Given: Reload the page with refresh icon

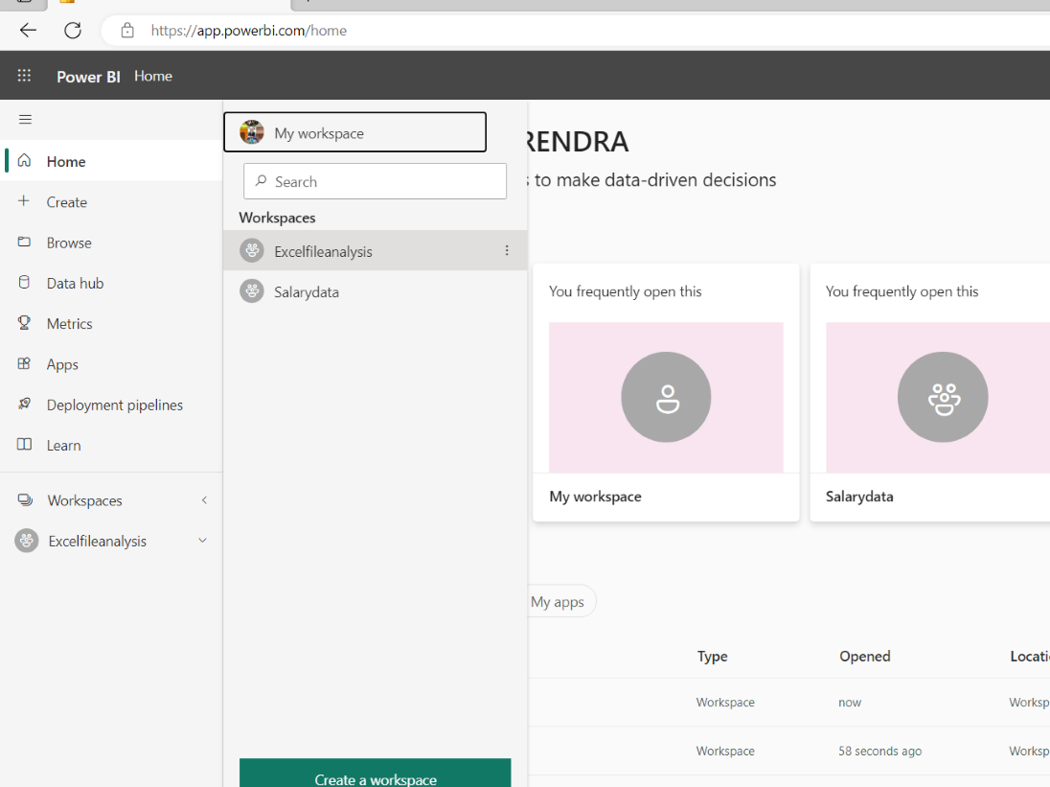Looking at the screenshot, I should tap(72, 30).
